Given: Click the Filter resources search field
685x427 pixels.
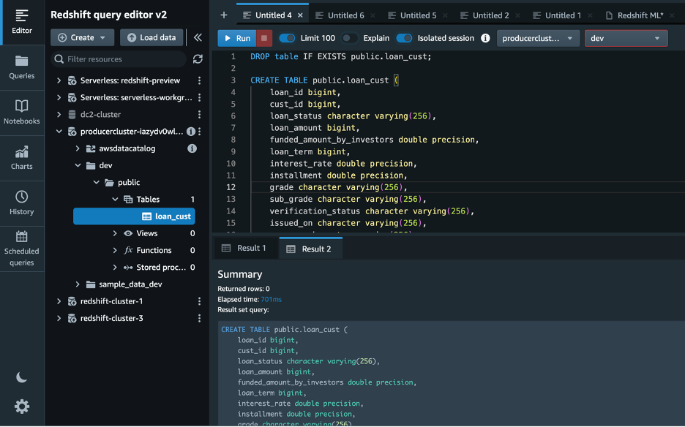Looking at the screenshot, I should tap(121, 59).
